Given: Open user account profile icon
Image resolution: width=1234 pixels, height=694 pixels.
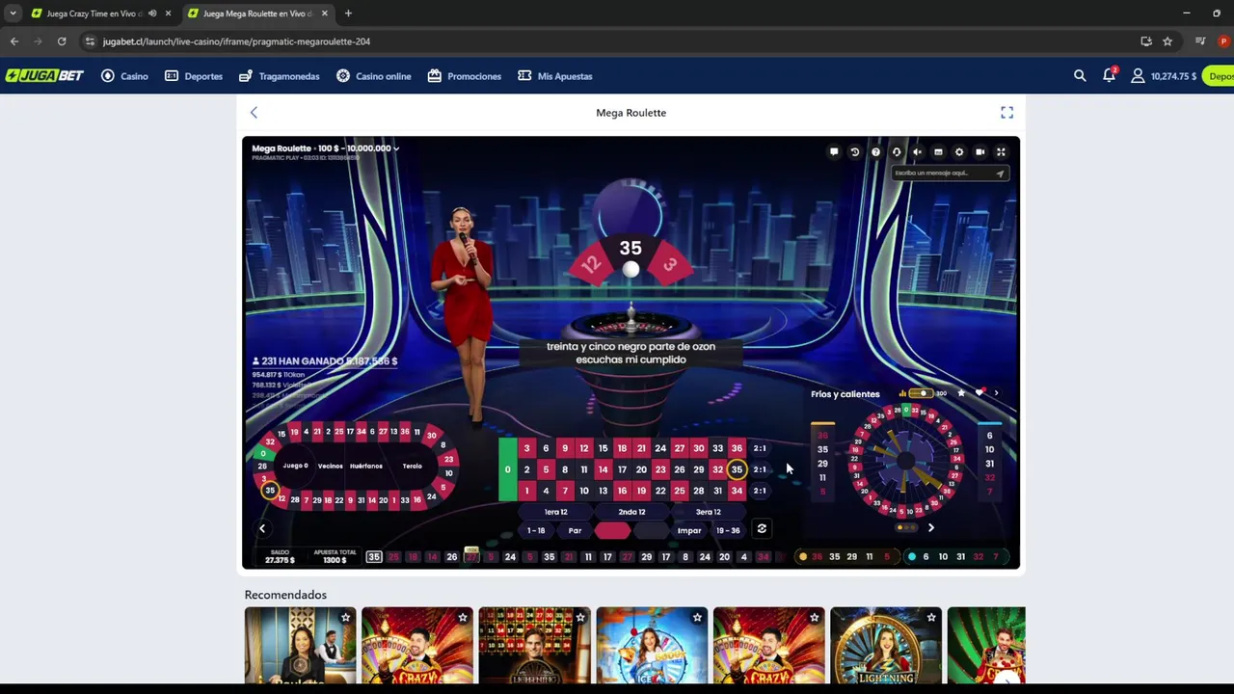Looking at the screenshot, I should pos(1138,75).
